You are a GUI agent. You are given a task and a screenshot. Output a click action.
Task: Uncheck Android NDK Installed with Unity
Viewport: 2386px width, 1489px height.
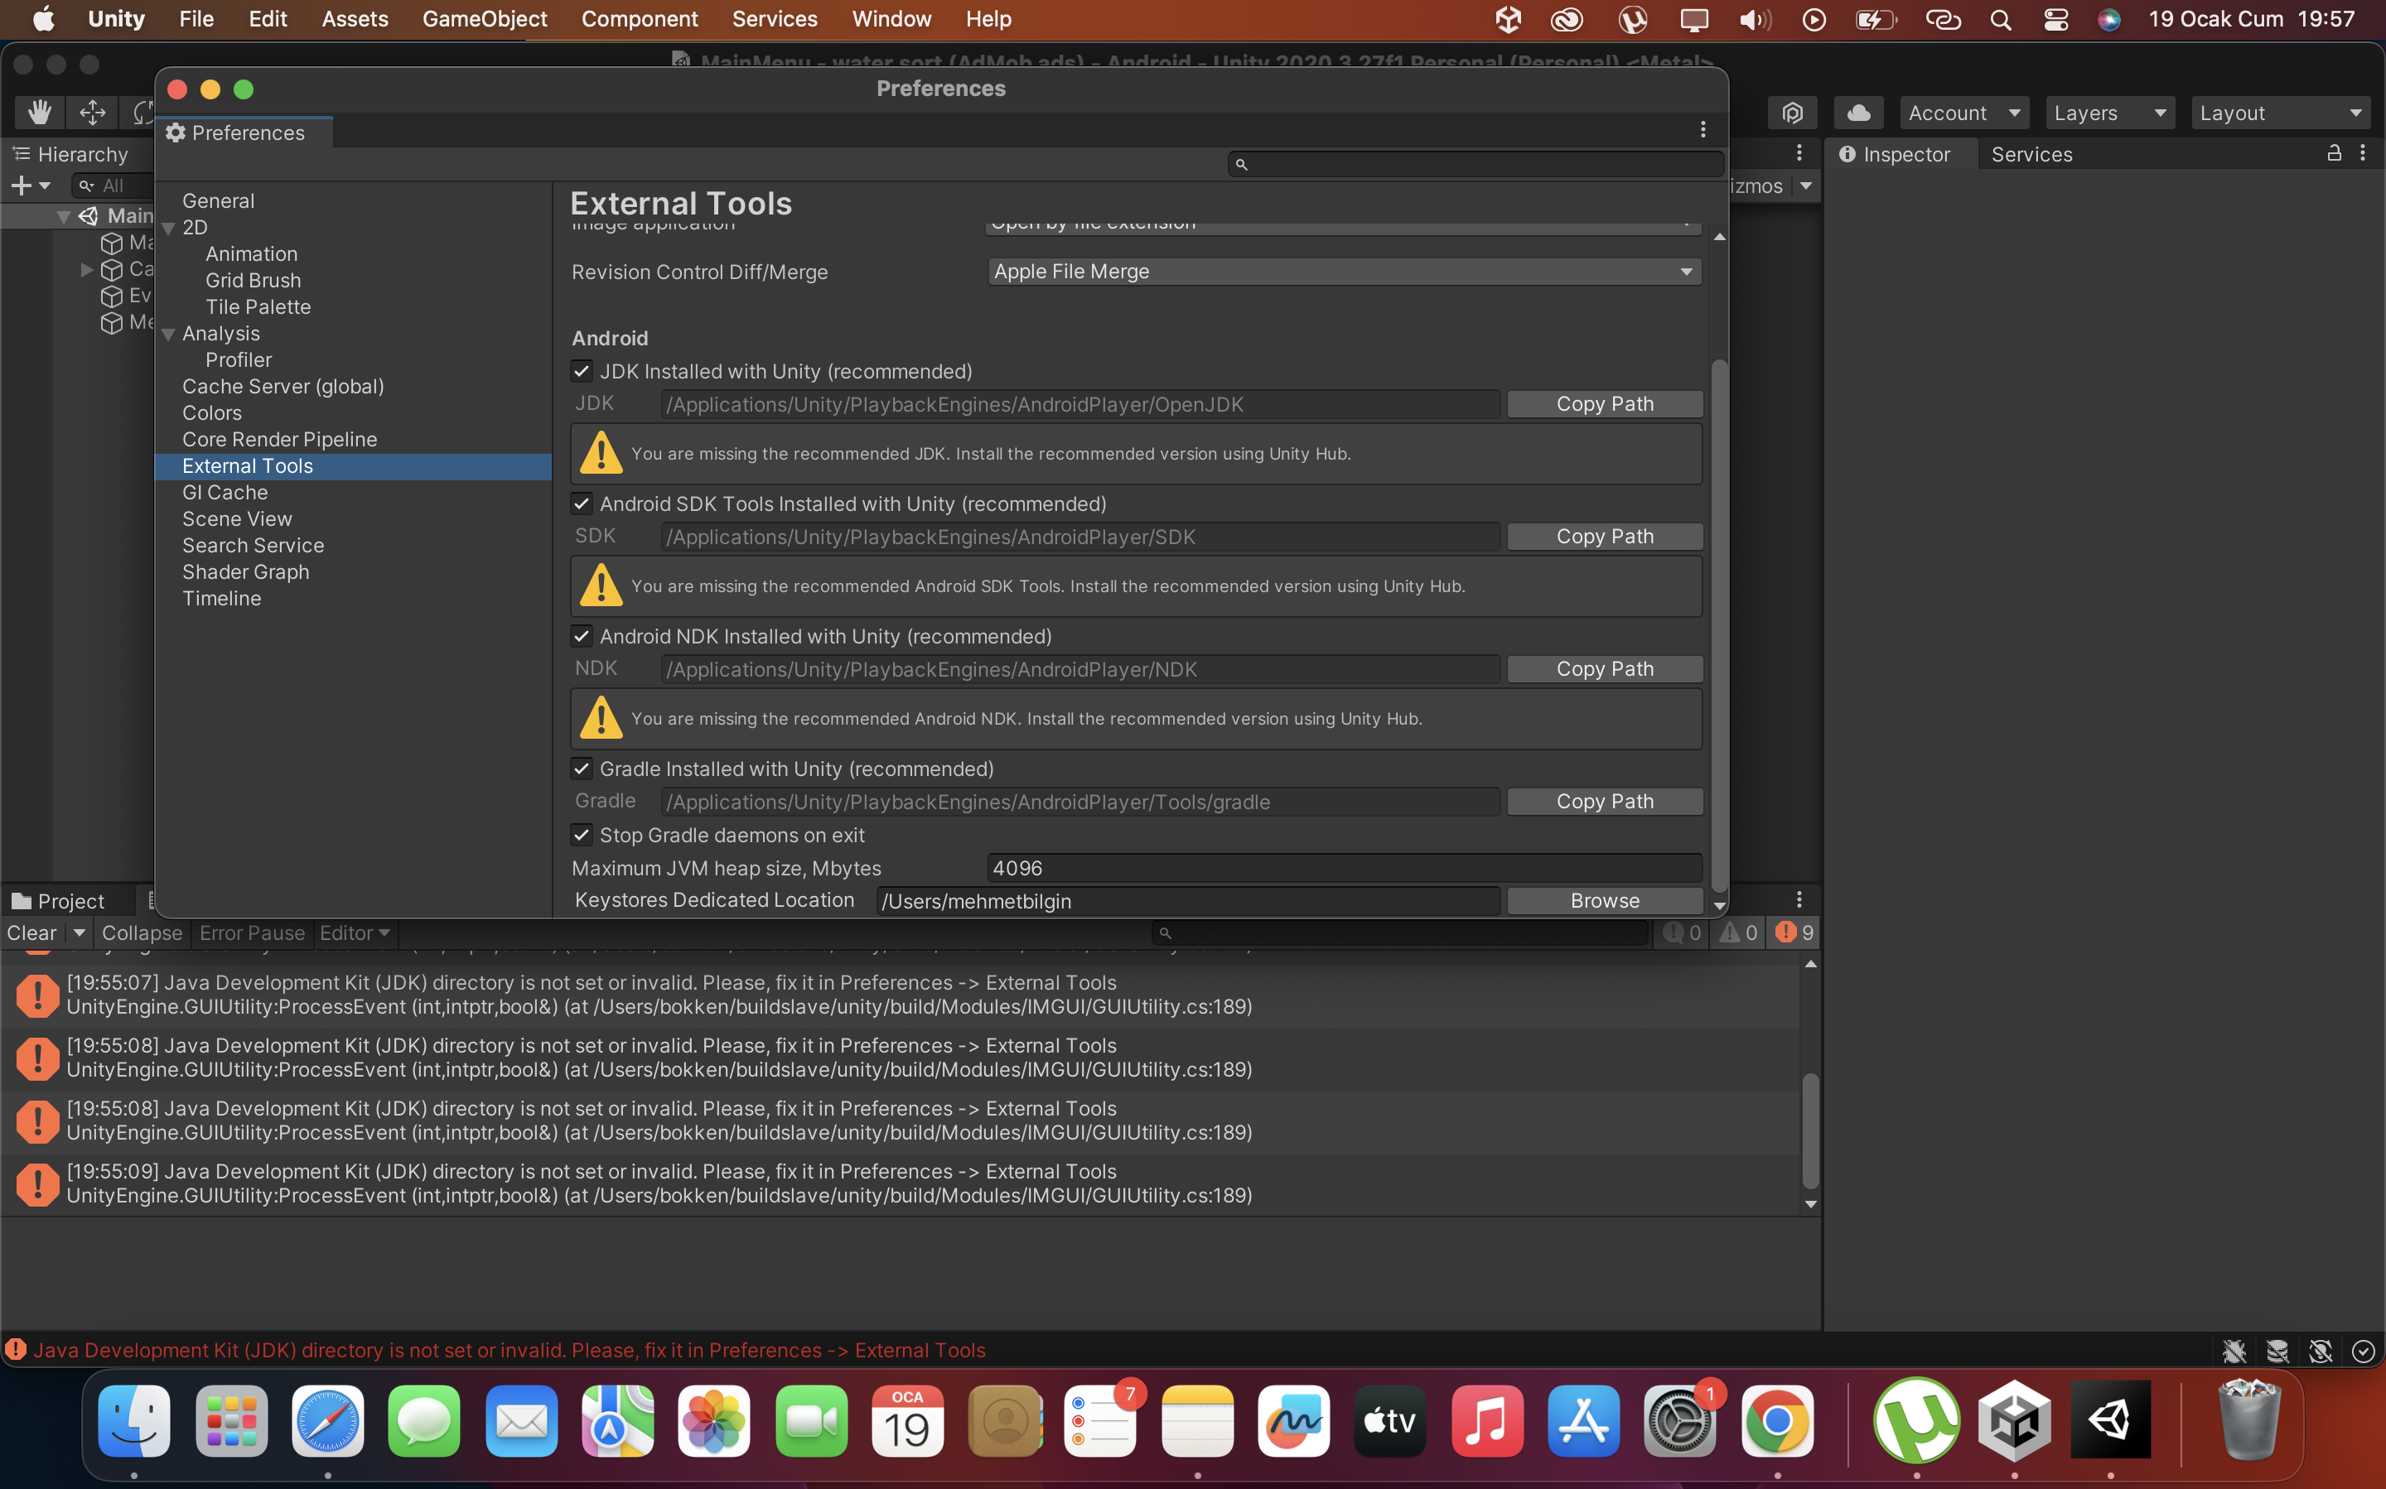tap(582, 636)
